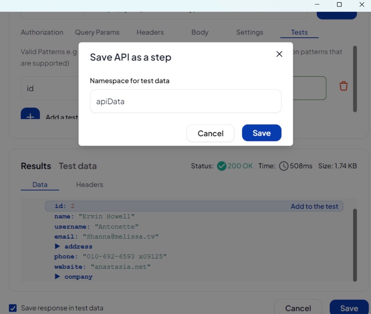Expand the address node in the response
This screenshot has height=314, width=371.
pos(57,246)
